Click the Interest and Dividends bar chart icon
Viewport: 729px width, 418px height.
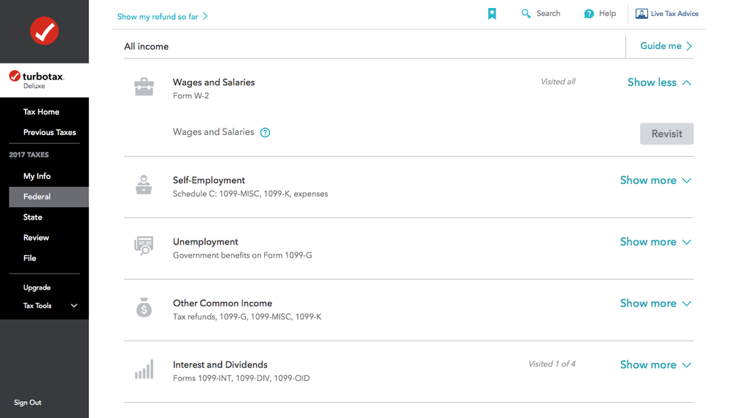tap(144, 369)
